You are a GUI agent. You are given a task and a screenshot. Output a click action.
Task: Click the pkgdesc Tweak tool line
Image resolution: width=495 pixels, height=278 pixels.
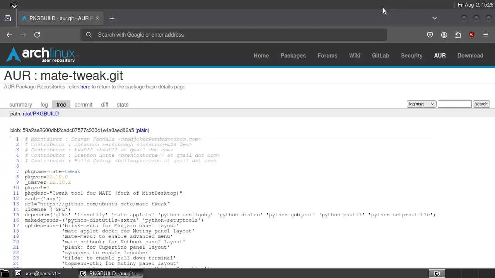coord(104,193)
